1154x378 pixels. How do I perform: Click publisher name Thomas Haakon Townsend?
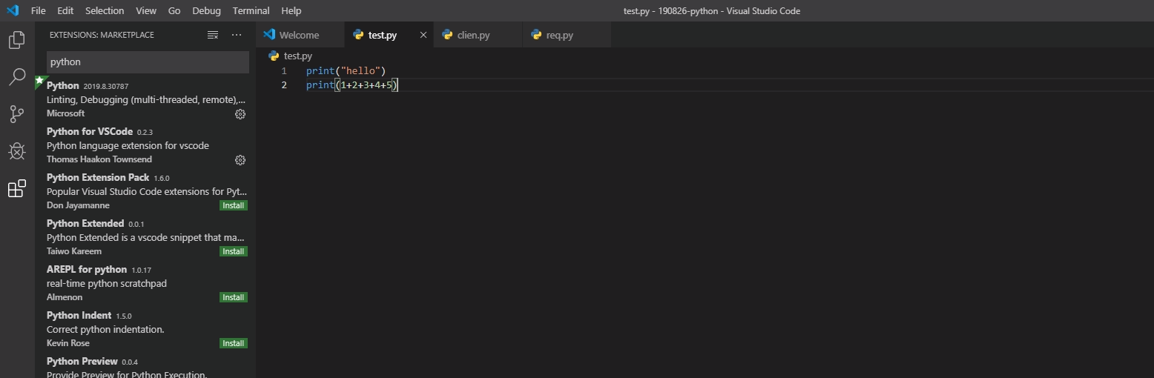(99, 159)
